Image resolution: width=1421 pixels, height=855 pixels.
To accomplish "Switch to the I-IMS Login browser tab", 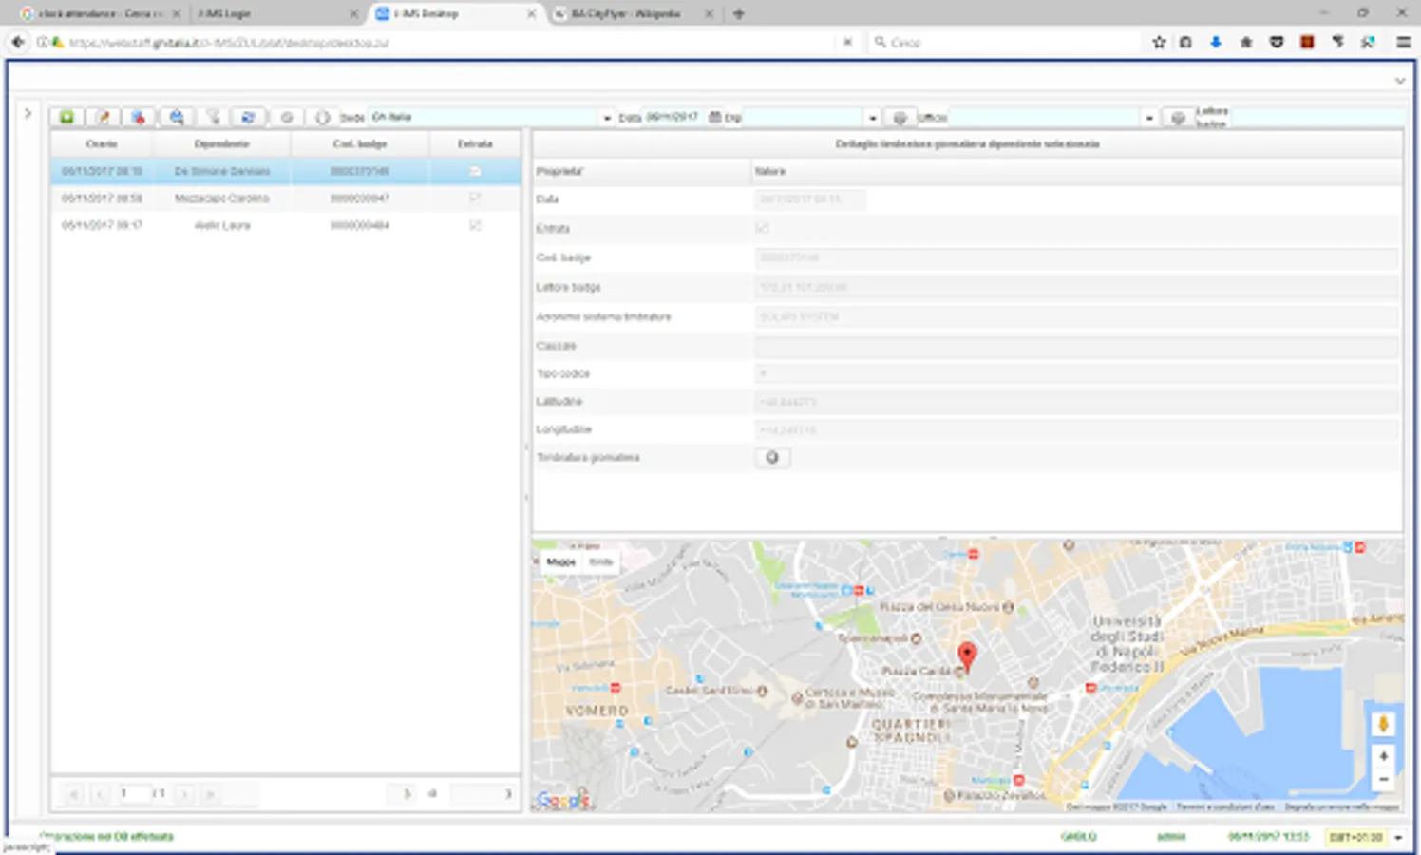I will pos(225,14).
